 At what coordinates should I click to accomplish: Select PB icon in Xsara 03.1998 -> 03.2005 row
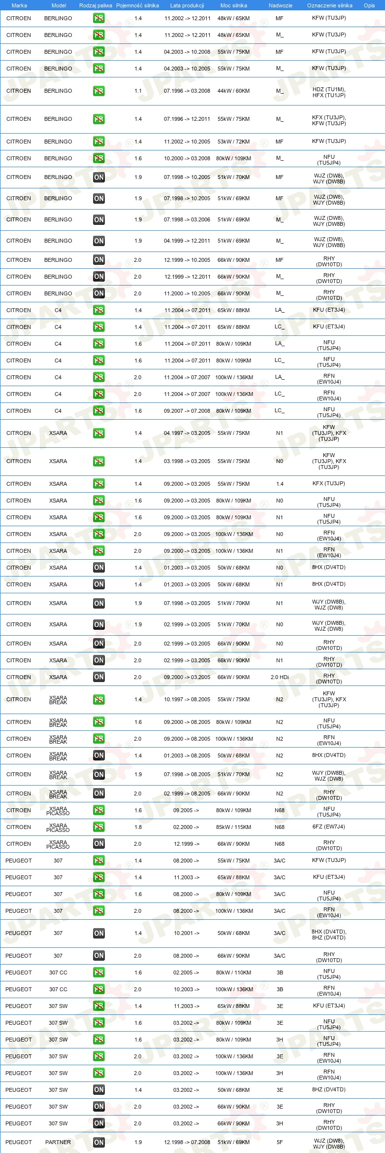point(98,462)
